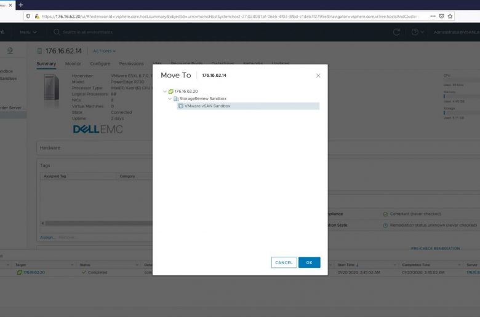The height and width of the screenshot is (317, 480).
Task: Click the 176.16.62.20 target link in Recent Tasks
Action: [34, 272]
